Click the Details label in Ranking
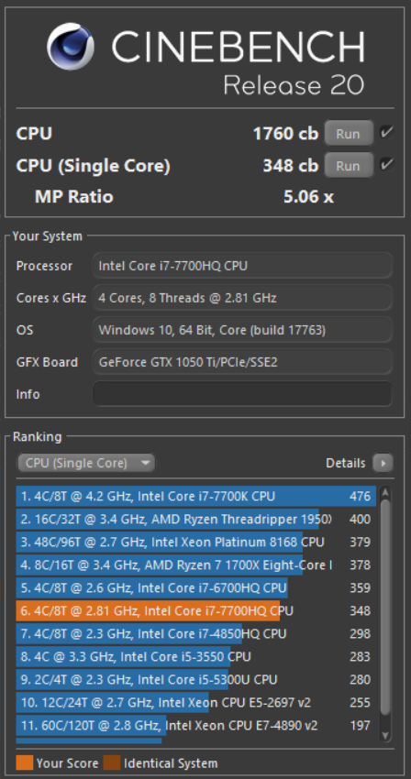This screenshot has width=411, height=779. [x=345, y=463]
